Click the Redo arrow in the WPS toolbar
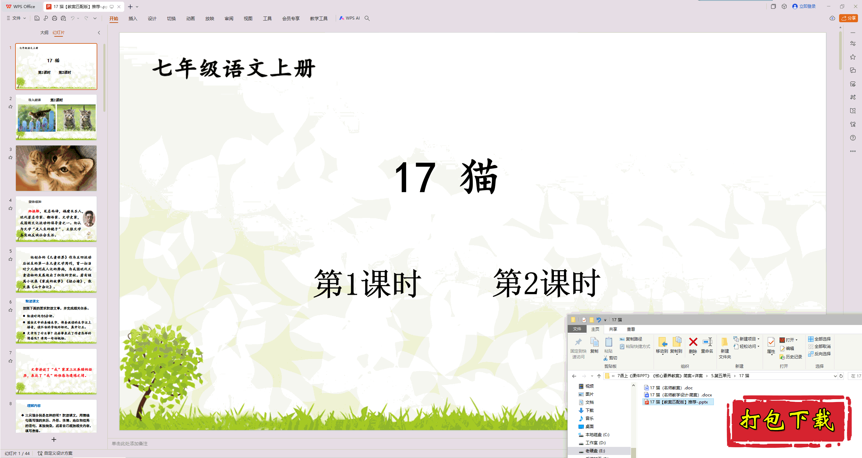 point(86,18)
